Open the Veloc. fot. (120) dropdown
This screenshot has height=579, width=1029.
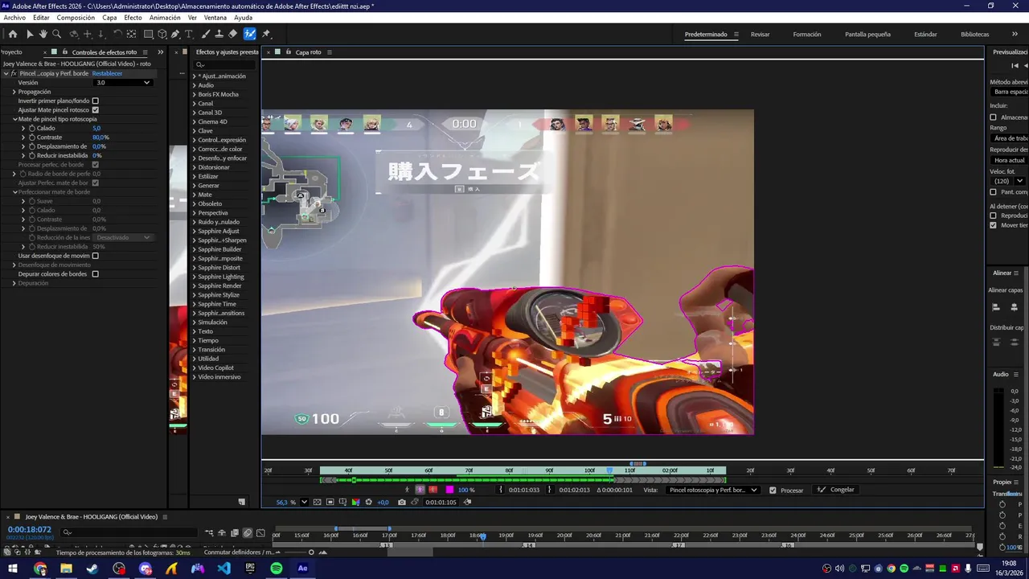pyautogui.click(x=1008, y=181)
